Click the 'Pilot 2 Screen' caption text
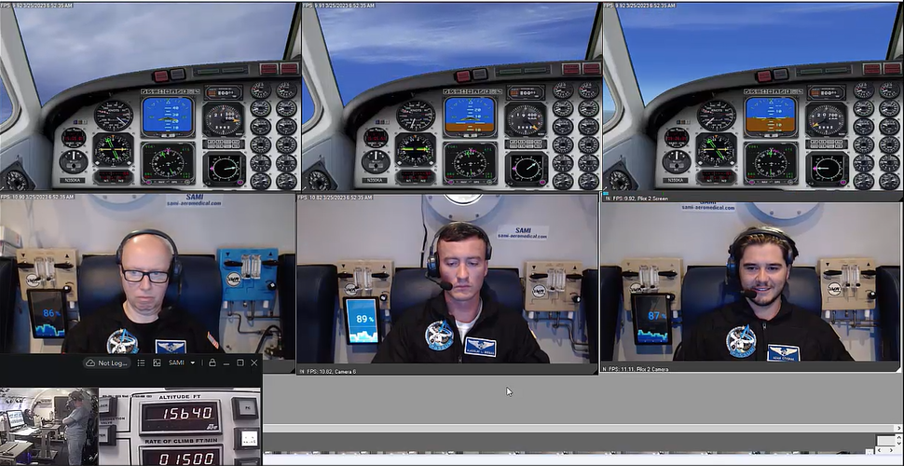This screenshot has height=466, width=904. tap(651, 198)
